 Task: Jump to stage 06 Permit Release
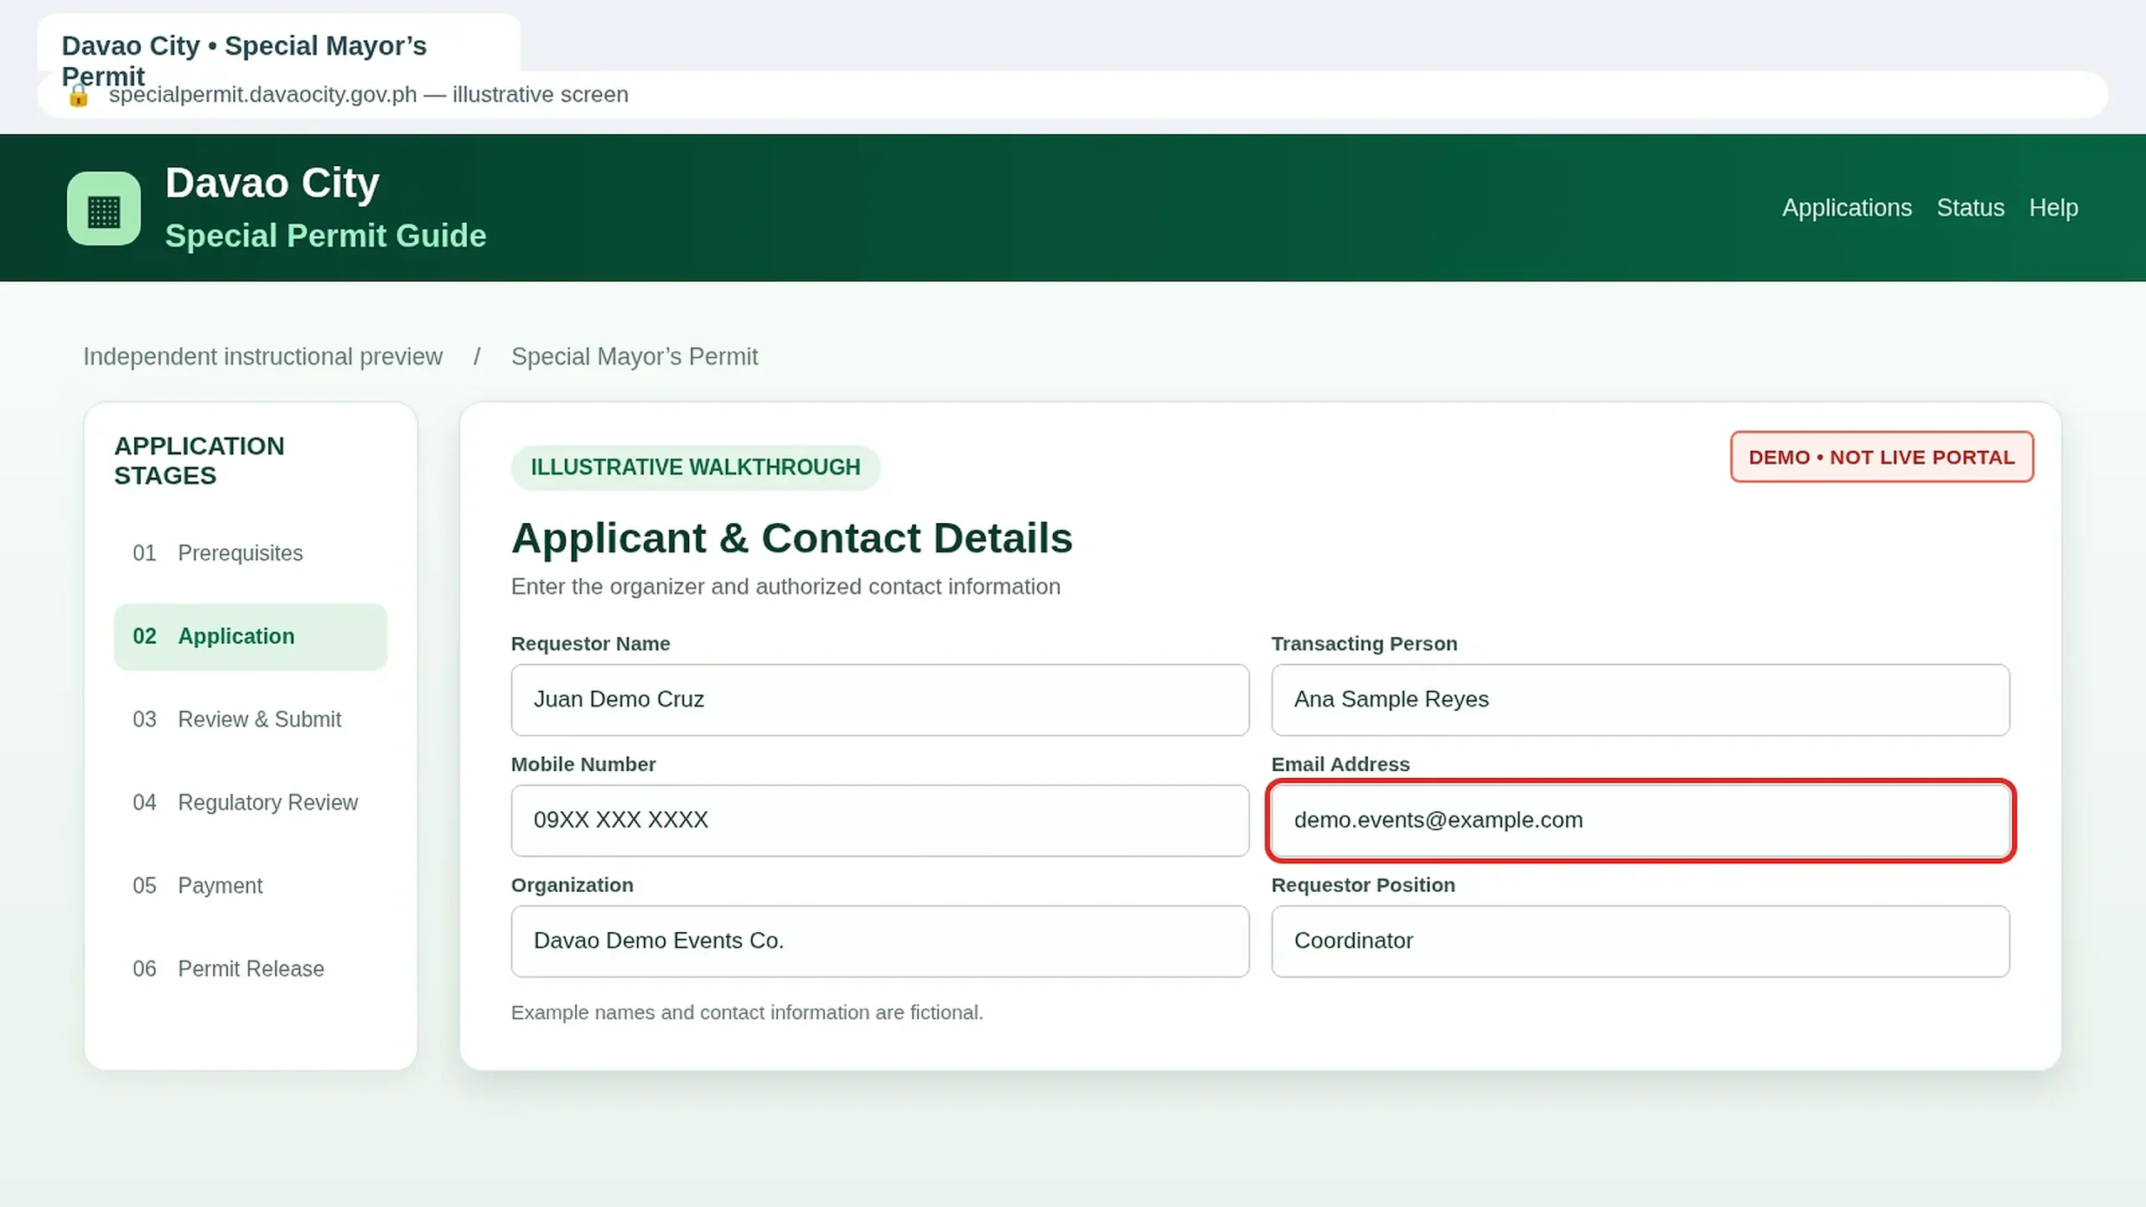[x=251, y=968]
